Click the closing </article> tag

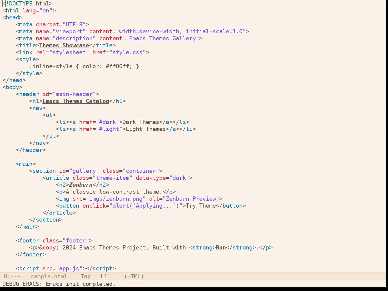point(59,213)
